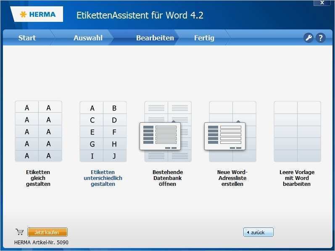This screenshot has height=251, width=335.
Task: Click the Jetzt kaufen button
Action: point(47,232)
